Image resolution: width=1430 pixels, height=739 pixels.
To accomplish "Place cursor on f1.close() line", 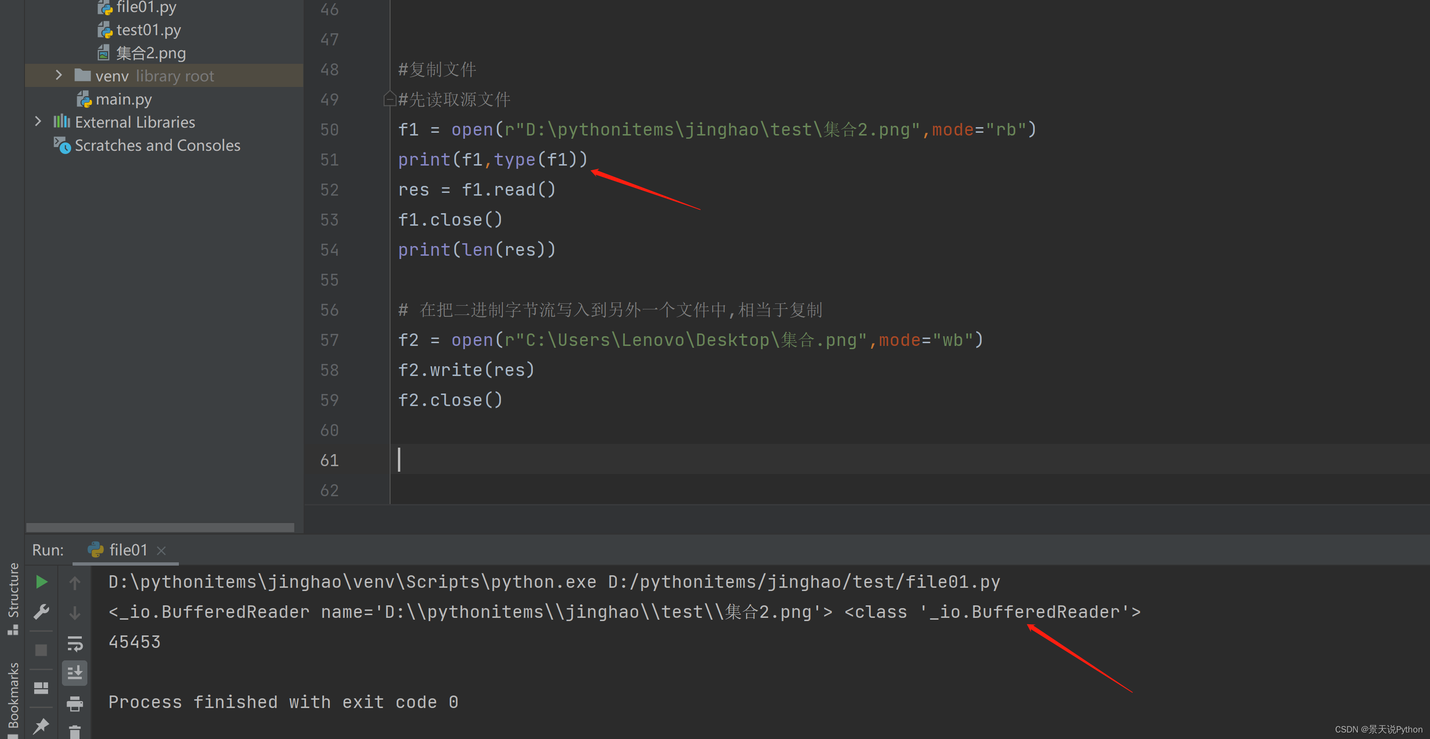I will (450, 220).
